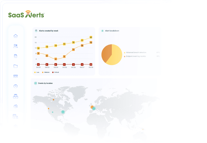Click the small teal marker in western US
Screen dimensions: 207x143
tap(52, 112)
